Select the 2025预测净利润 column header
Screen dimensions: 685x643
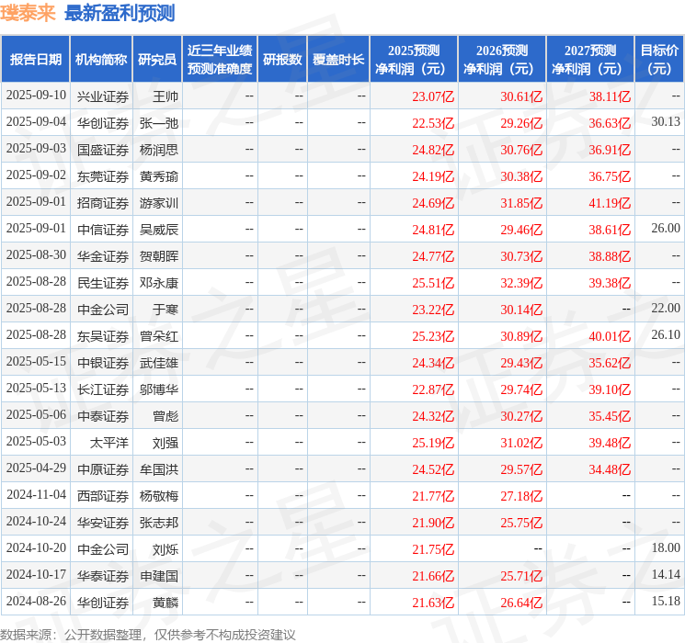(x=414, y=60)
